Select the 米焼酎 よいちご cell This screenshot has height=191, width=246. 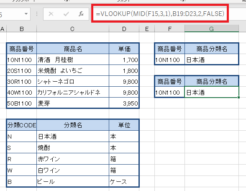(73, 71)
